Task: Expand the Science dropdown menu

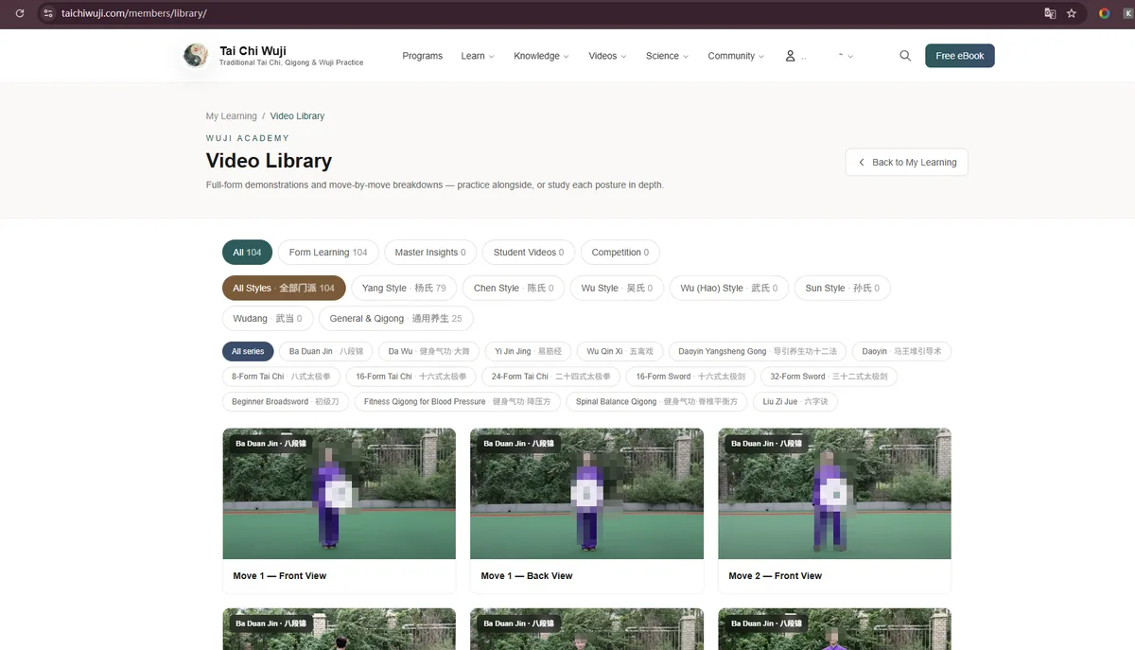Action: (x=667, y=56)
